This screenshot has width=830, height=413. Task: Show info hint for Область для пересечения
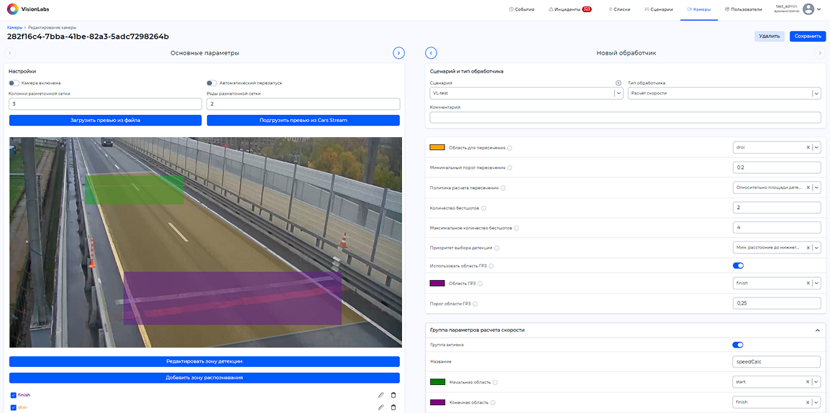(x=509, y=148)
